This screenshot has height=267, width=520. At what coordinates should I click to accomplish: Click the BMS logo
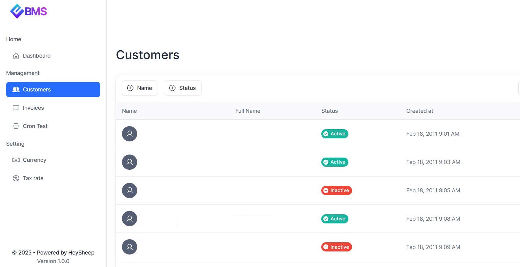28,11
